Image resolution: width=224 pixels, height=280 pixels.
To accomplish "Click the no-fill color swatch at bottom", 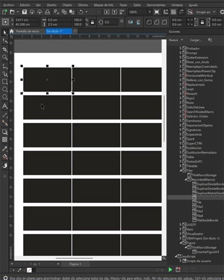I will pos(29,270).
